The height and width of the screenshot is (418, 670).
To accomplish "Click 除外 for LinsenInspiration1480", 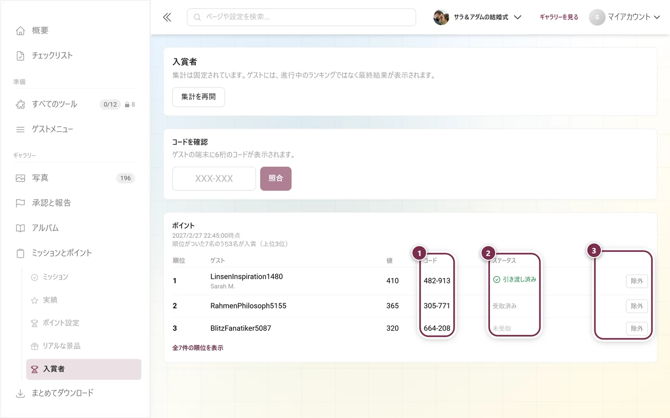I will pyautogui.click(x=636, y=281).
